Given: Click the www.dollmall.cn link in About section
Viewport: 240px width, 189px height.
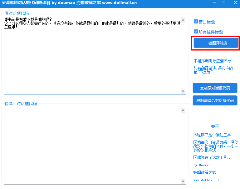Looking at the screenshot, I should (x=208, y=180).
